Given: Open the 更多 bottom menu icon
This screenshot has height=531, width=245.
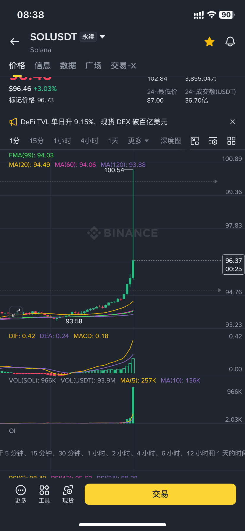Looking at the screenshot, I should (21, 494).
